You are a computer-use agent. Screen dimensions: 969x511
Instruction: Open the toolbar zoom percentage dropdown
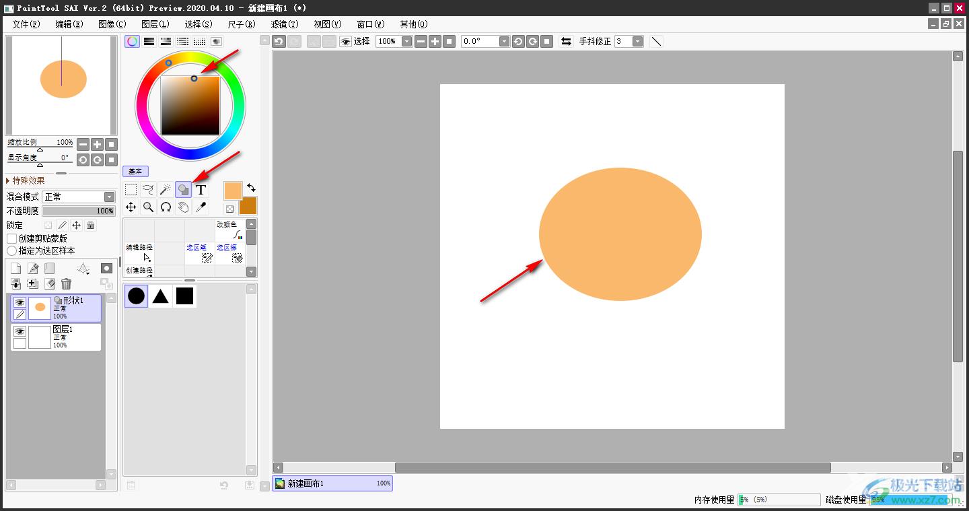click(x=406, y=41)
